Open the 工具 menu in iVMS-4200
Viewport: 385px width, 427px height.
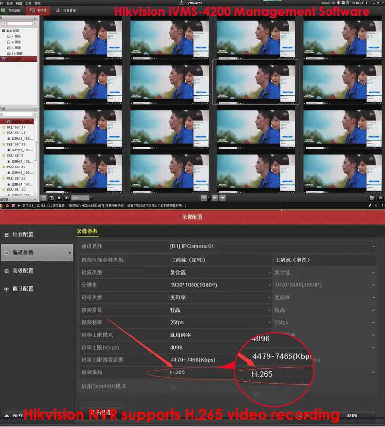28,3
